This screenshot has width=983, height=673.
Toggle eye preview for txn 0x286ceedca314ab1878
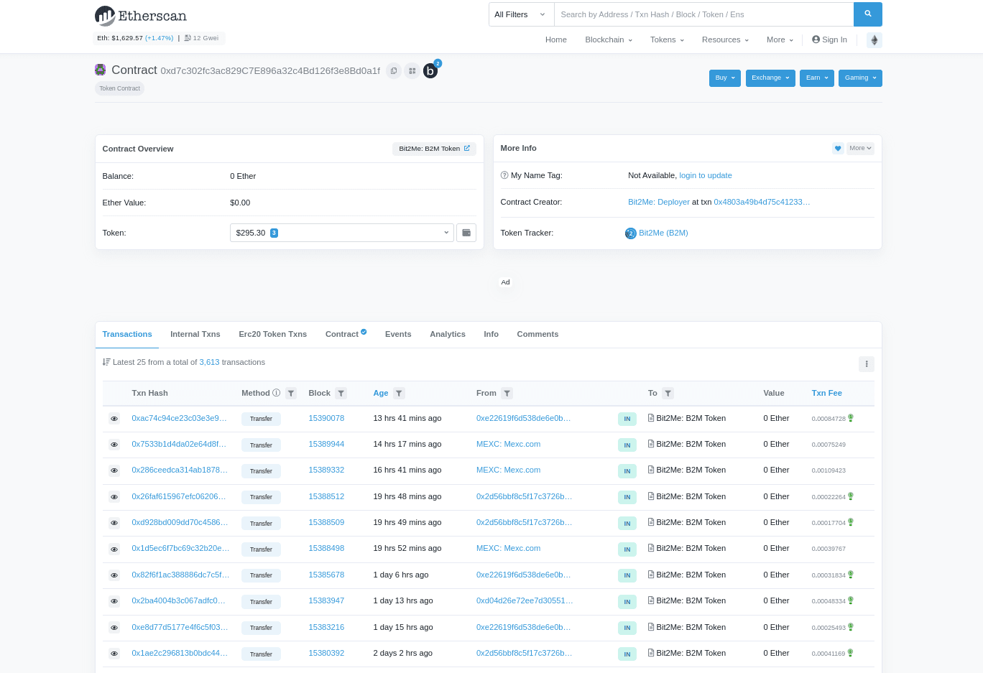pos(114,470)
